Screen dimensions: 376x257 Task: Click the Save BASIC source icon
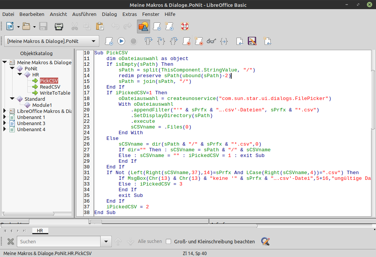252,41
